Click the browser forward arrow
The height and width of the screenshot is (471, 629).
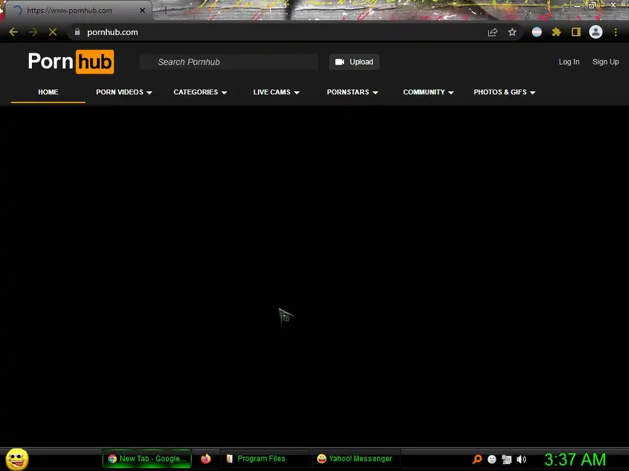[33, 32]
